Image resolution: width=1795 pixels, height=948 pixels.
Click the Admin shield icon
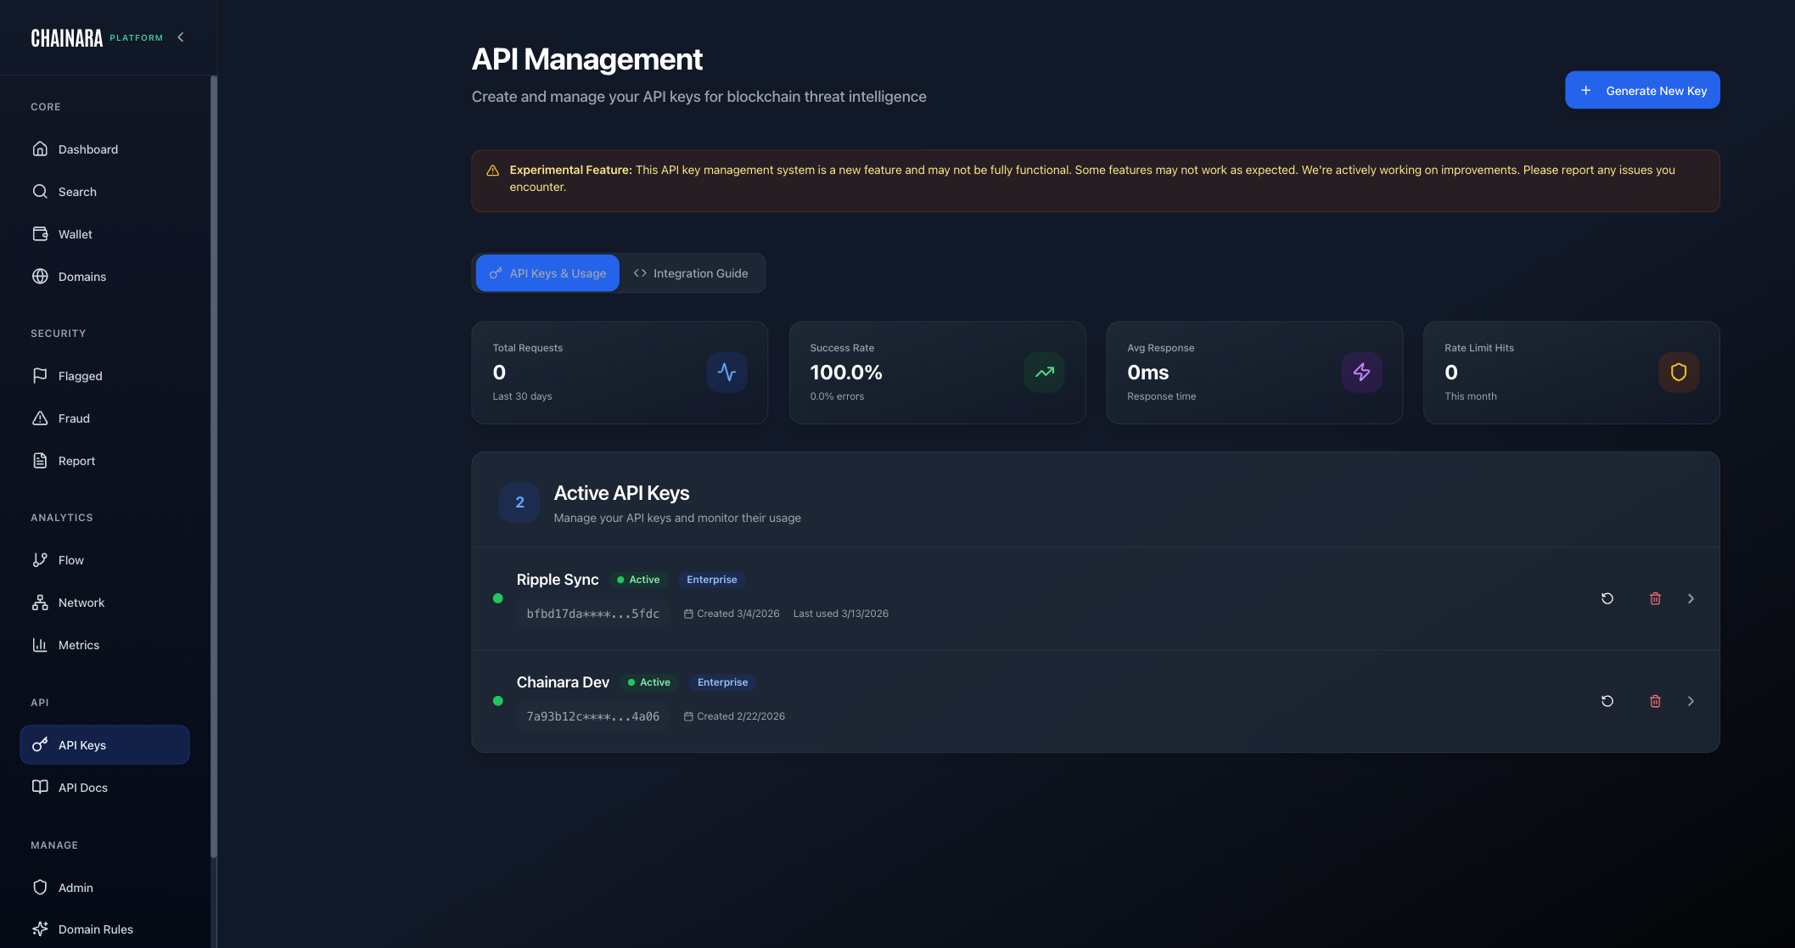pyautogui.click(x=40, y=888)
